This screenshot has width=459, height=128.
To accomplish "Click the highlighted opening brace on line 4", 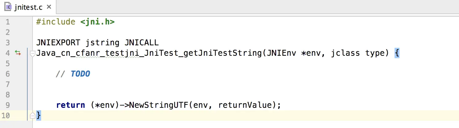I will [x=397, y=53].
